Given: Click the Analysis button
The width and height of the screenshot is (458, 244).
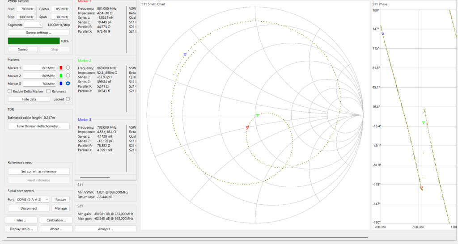Looking at the screenshot, I should point(105,229).
